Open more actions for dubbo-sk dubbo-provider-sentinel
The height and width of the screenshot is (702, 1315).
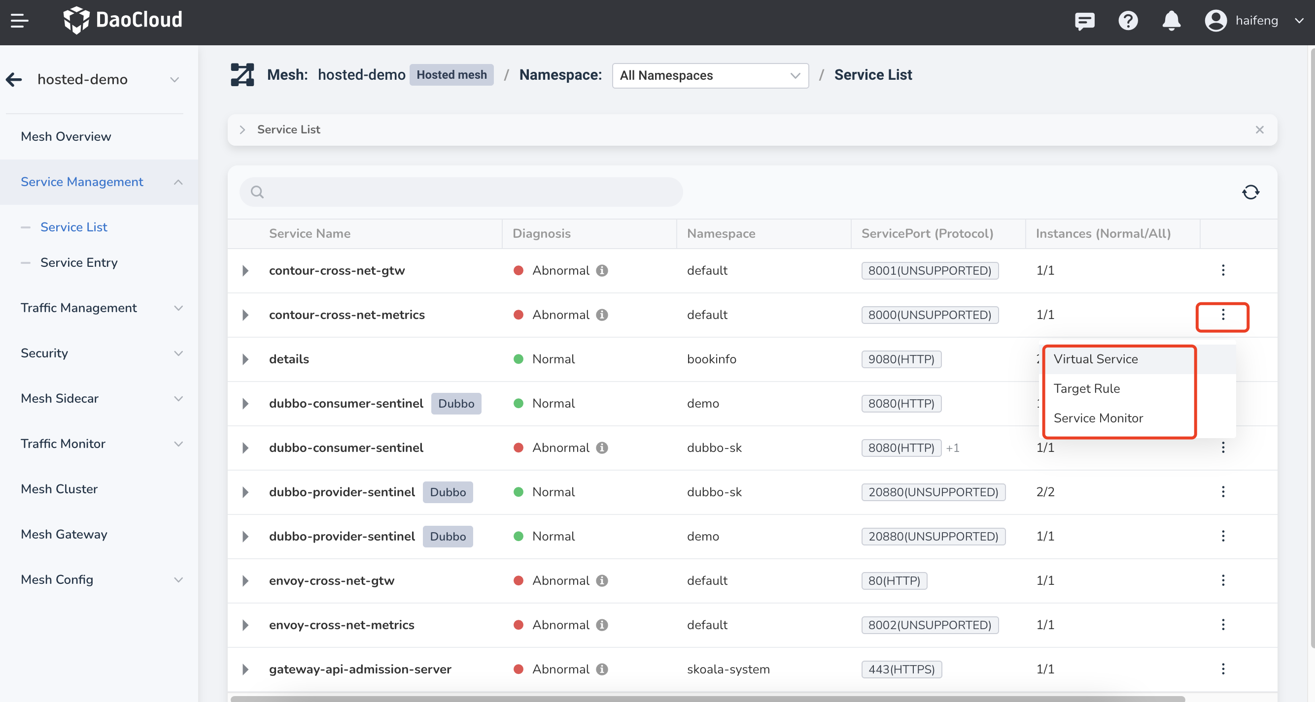click(1223, 492)
